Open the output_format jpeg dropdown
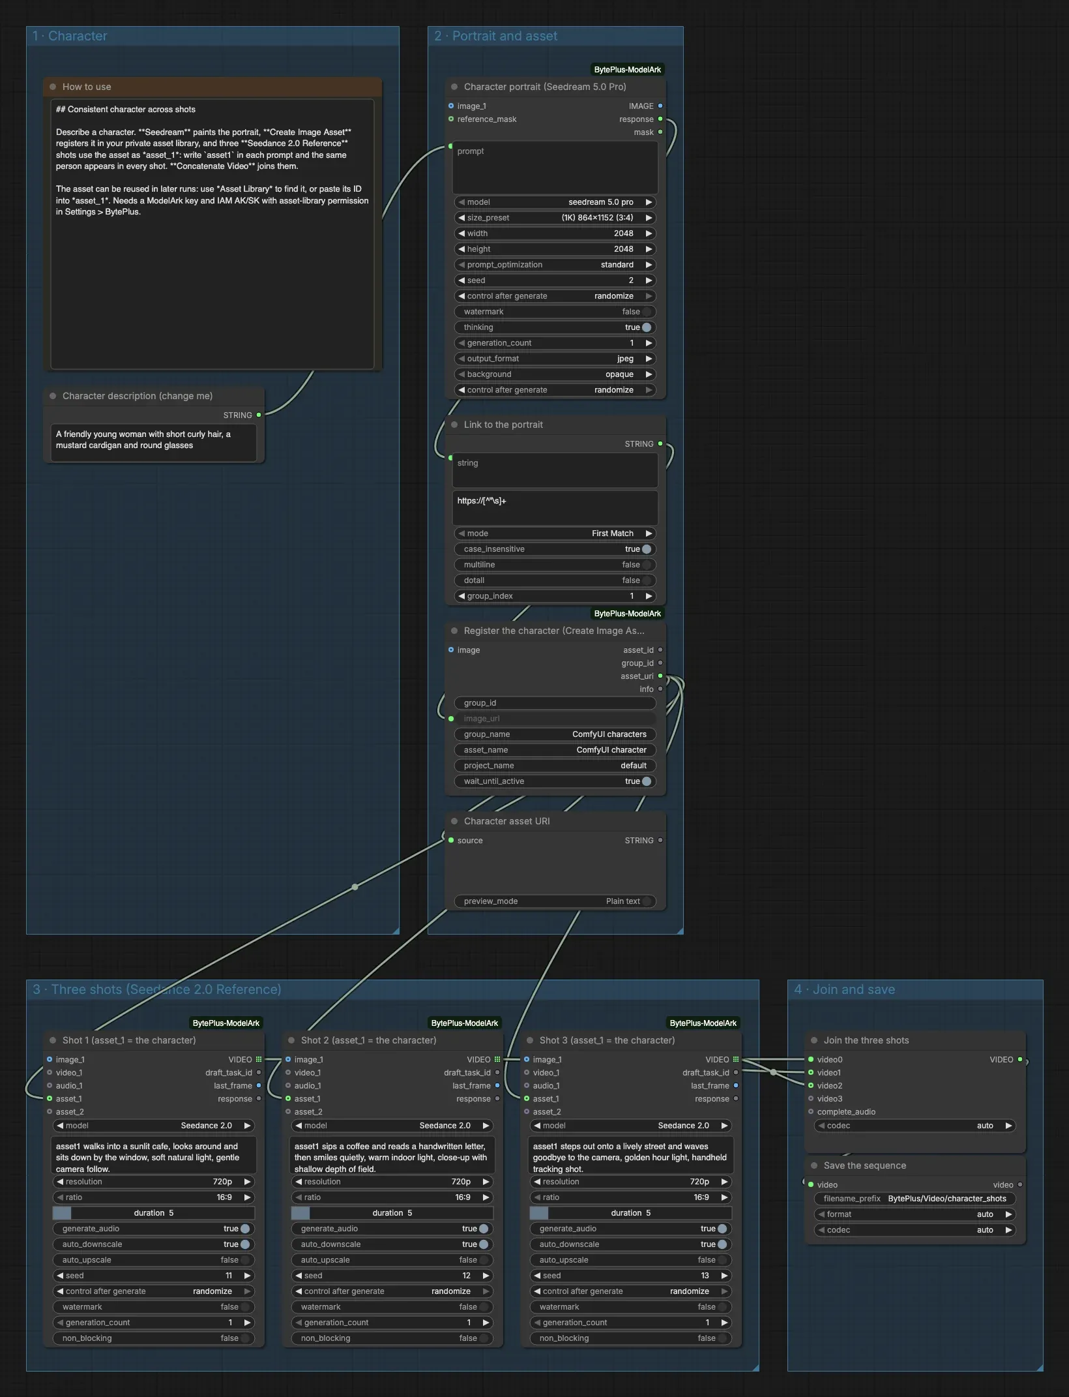 555,359
